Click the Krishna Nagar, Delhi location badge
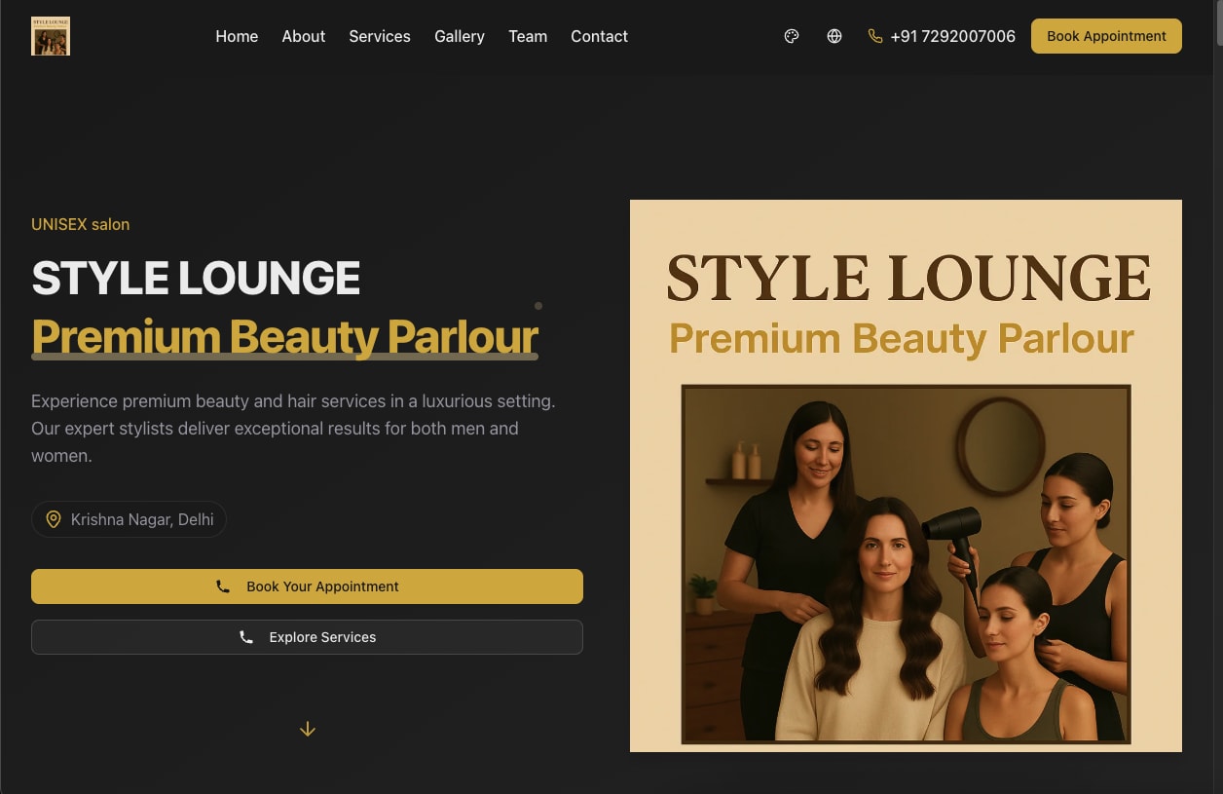Image resolution: width=1223 pixels, height=794 pixels. [130, 519]
